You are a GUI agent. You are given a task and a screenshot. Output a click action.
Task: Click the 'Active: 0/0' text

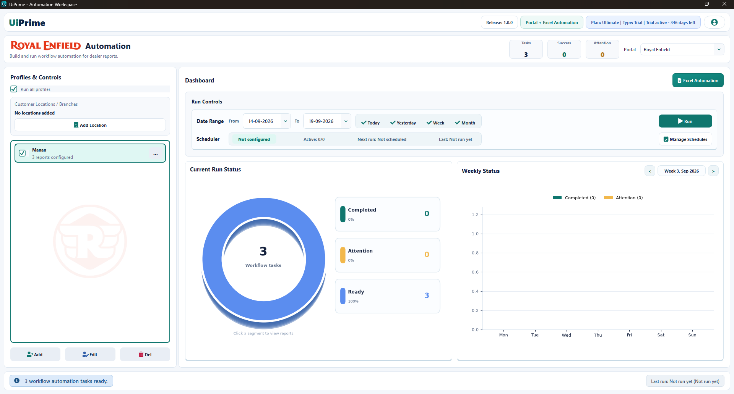(x=314, y=139)
